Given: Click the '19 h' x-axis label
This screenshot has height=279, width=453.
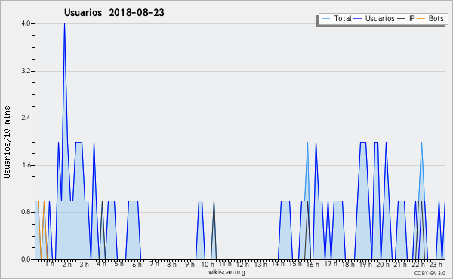Looking at the screenshot, I should (365, 264).
